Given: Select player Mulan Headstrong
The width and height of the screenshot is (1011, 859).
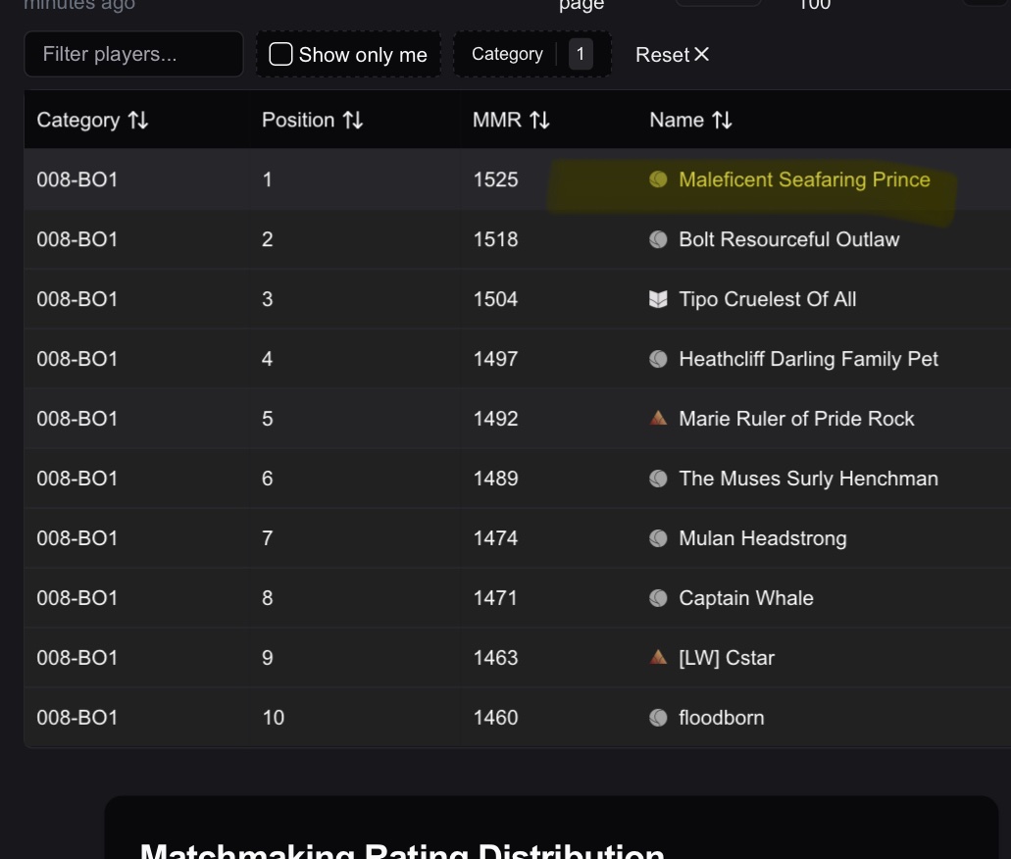Looking at the screenshot, I should click(x=763, y=537).
